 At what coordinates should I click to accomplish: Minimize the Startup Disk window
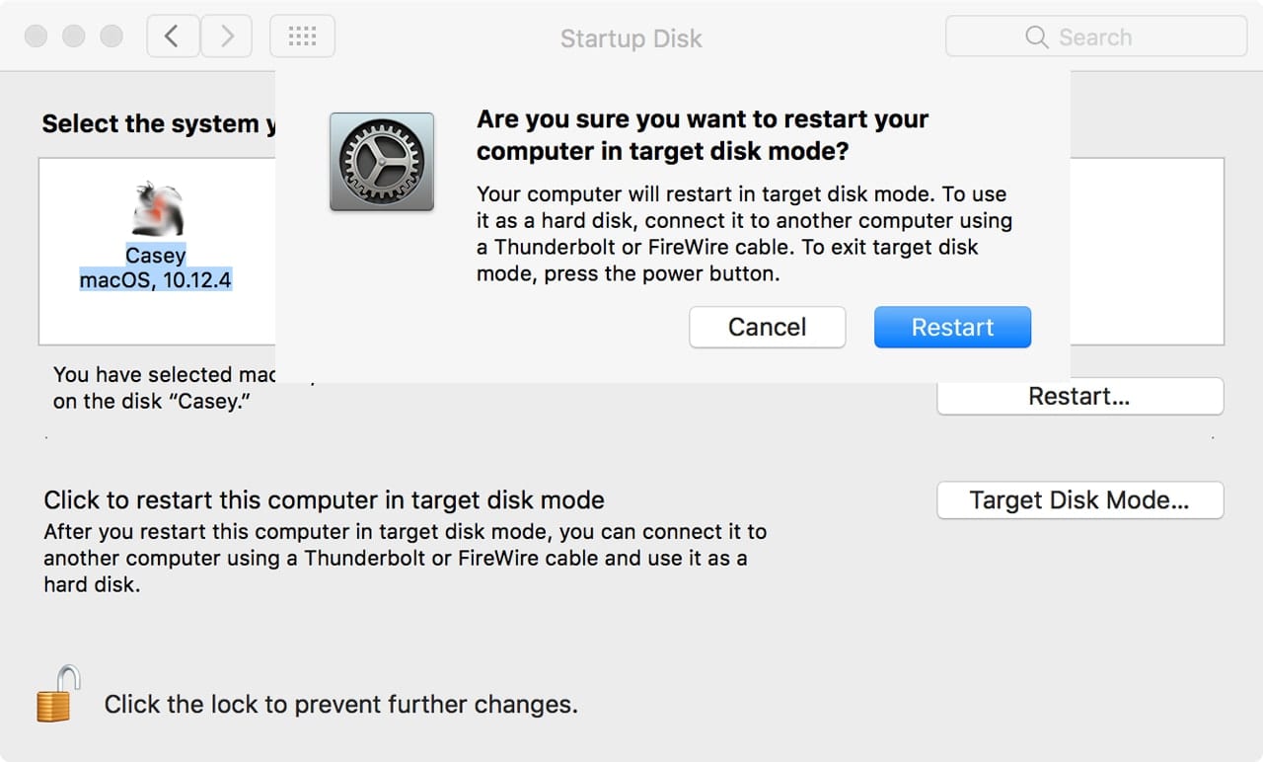74,37
